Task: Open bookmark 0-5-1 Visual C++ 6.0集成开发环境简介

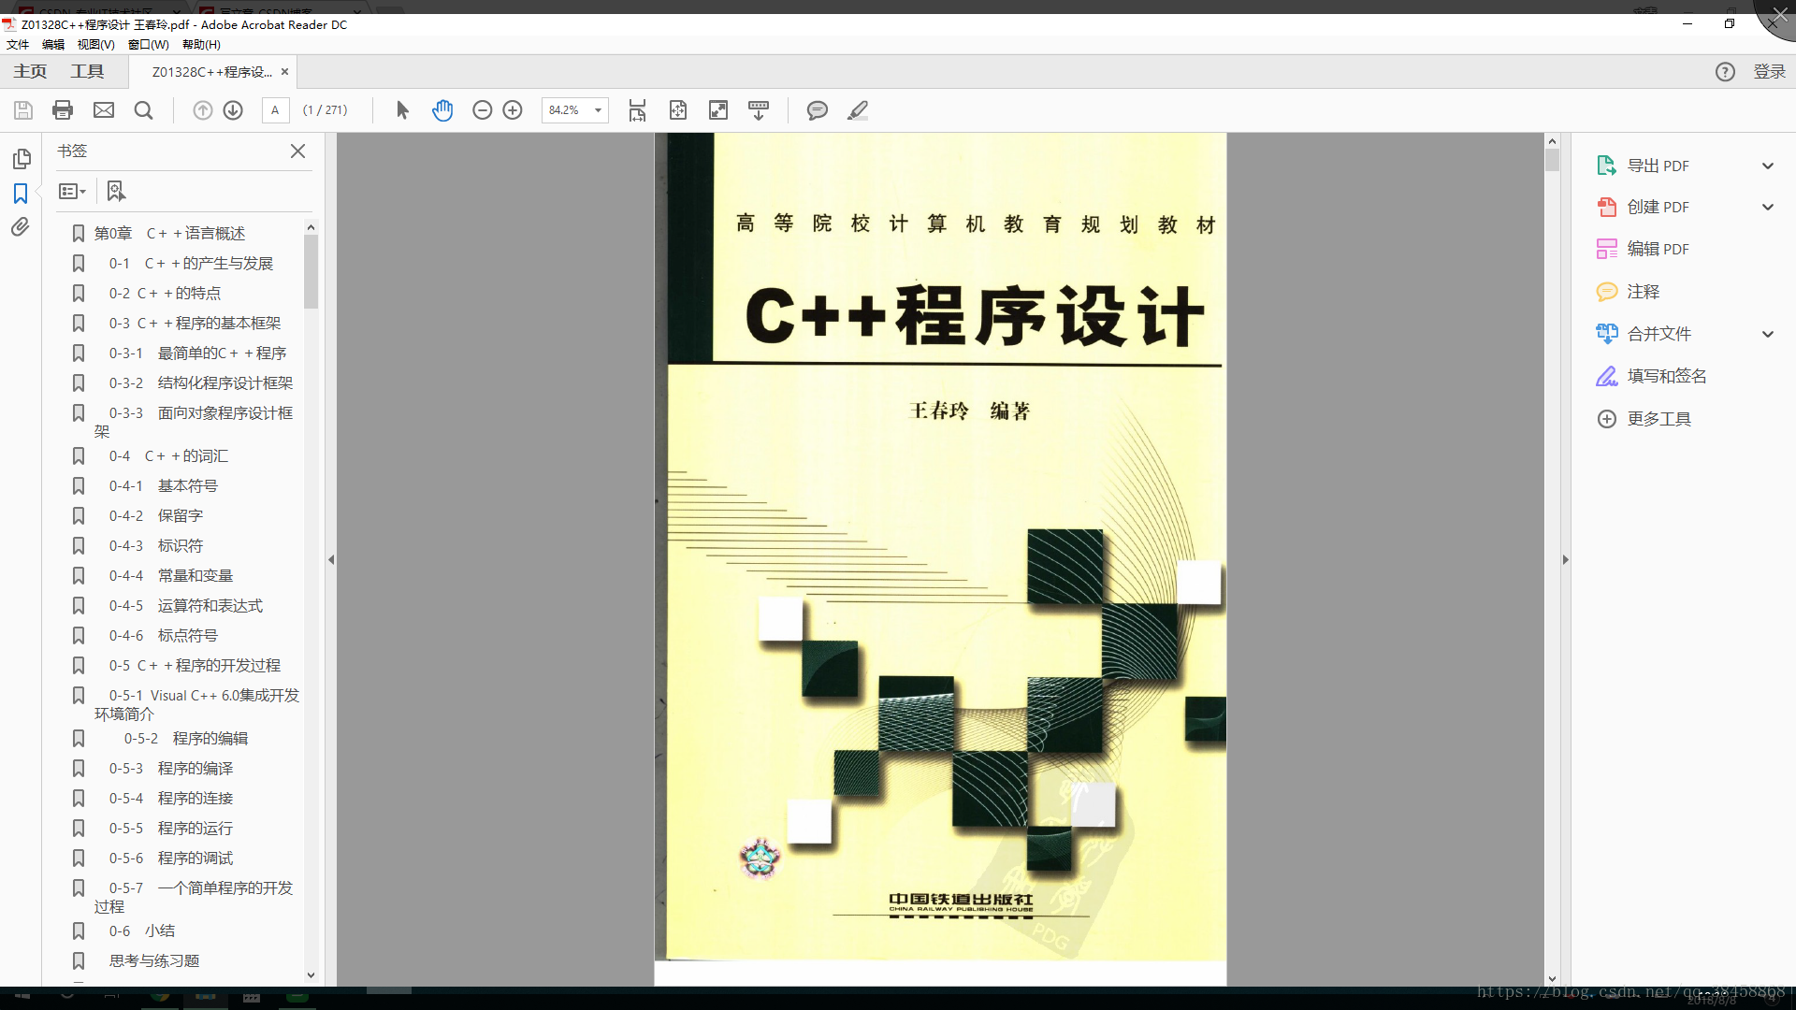Action: (x=196, y=704)
